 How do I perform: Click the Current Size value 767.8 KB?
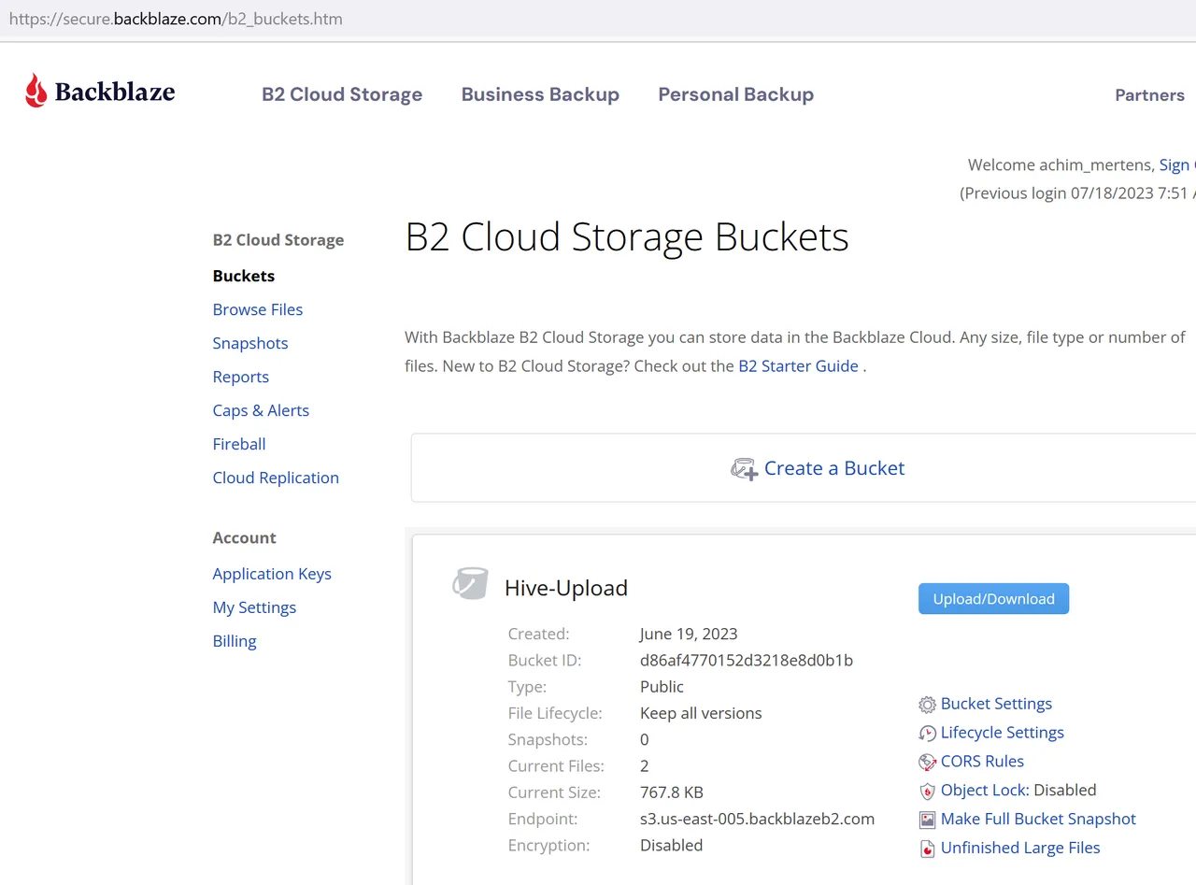pos(672,792)
